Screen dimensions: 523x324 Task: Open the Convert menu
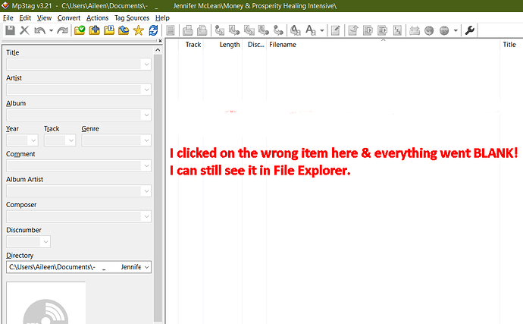(x=69, y=18)
